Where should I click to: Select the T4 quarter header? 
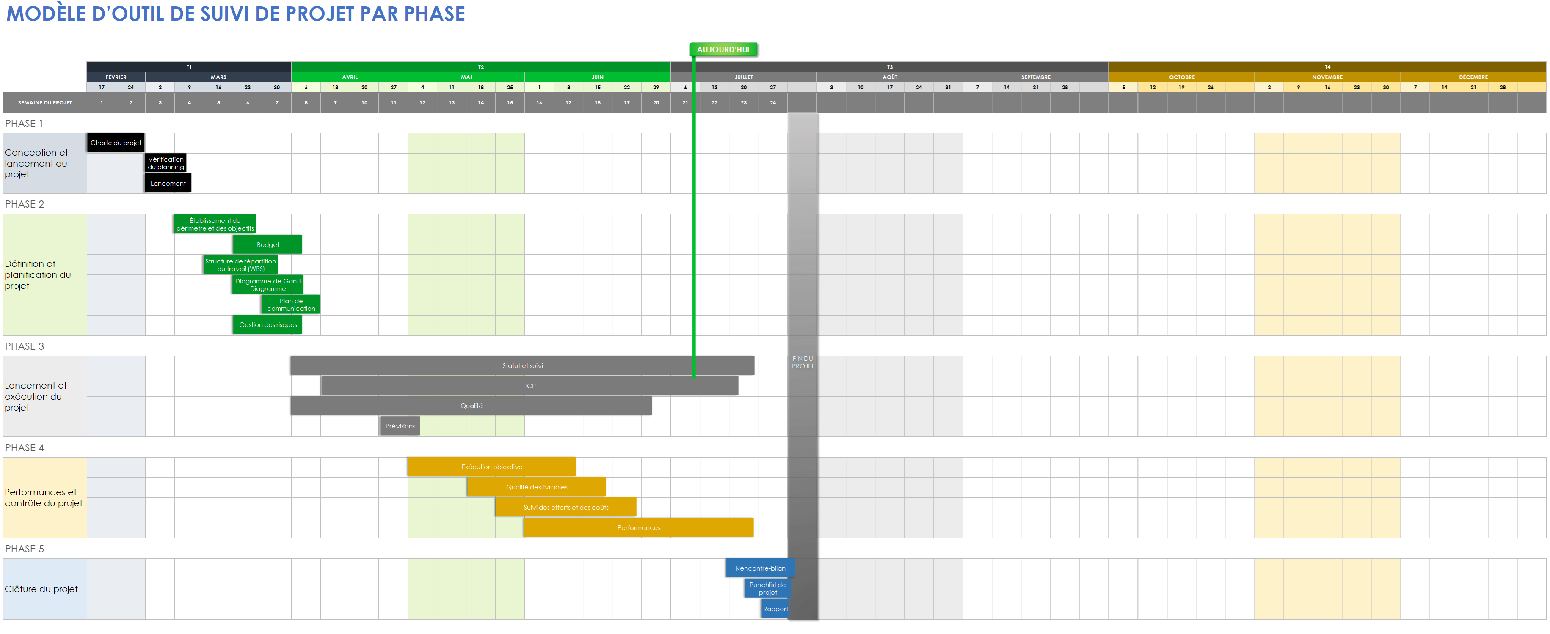coord(1327,67)
